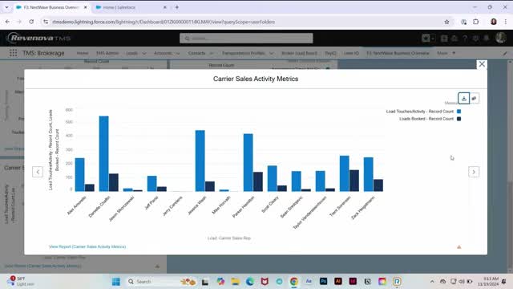
Task: Open the Contacts tab
Action: click(196, 53)
